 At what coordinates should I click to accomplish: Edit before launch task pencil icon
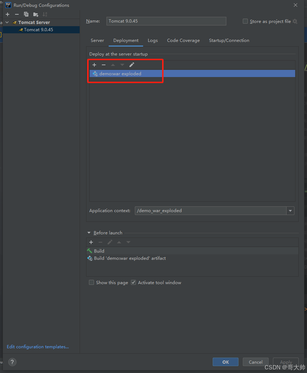[110, 242]
